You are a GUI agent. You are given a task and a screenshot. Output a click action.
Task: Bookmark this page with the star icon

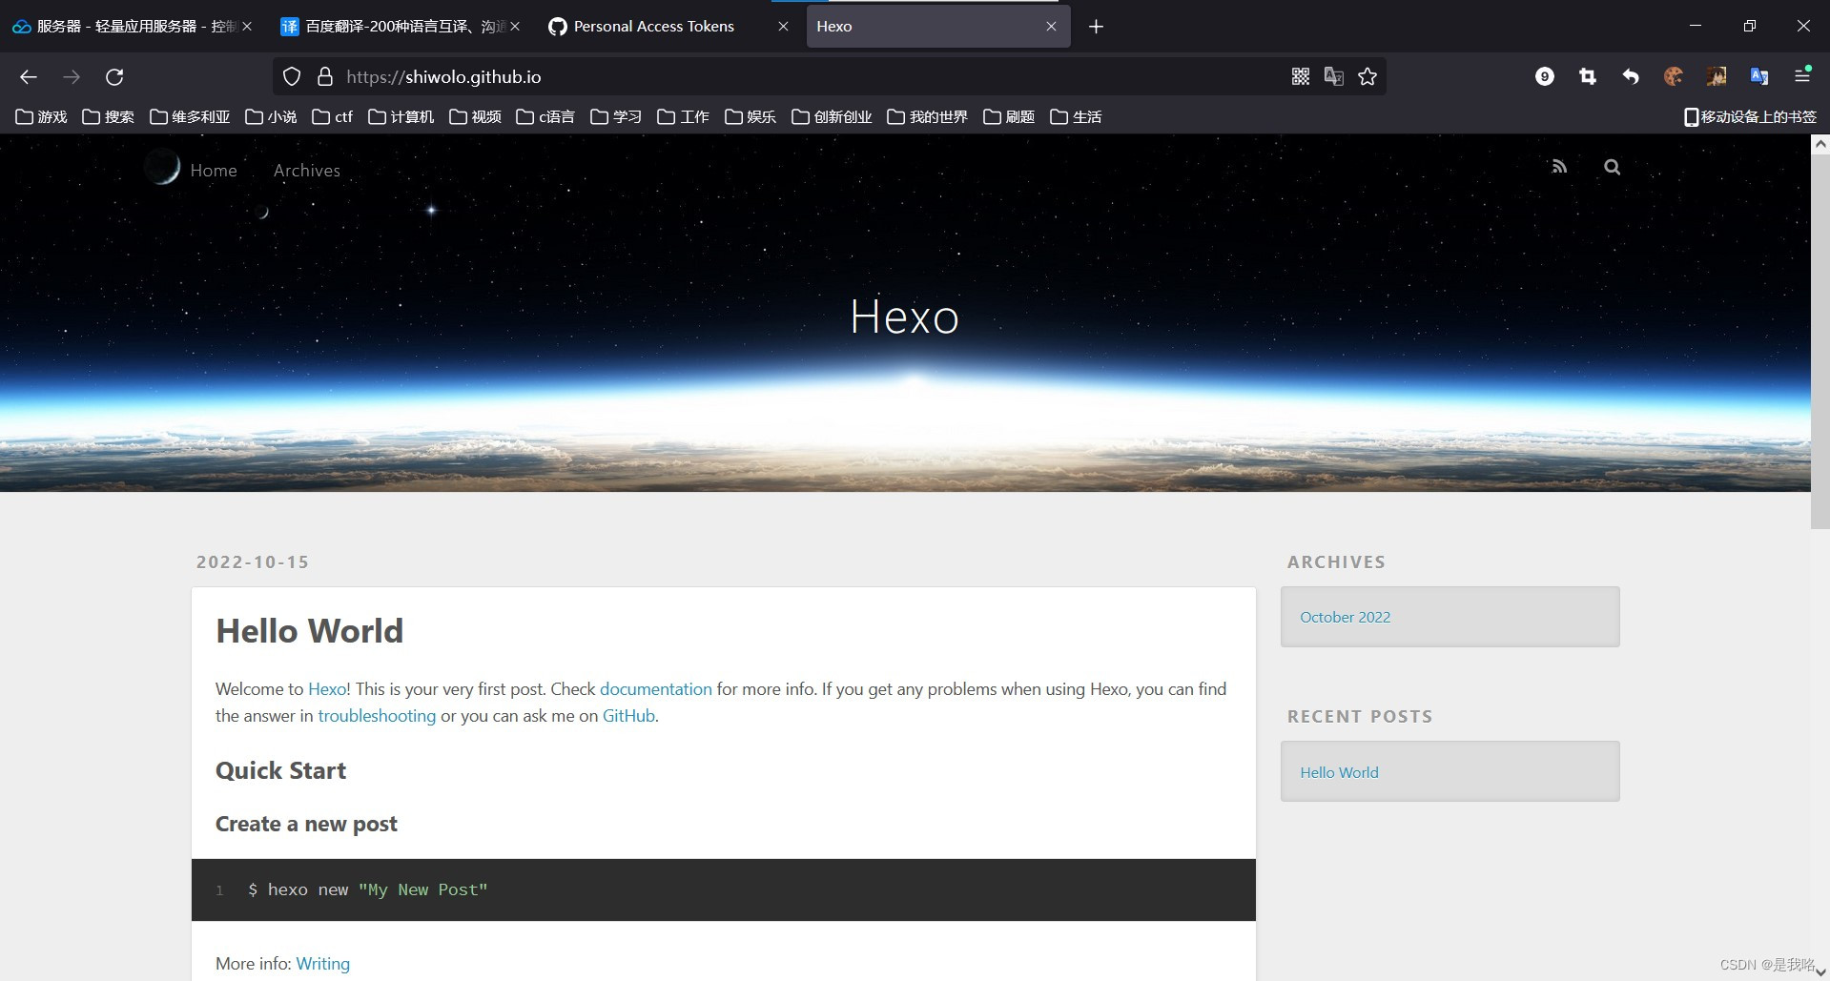[1367, 76]
